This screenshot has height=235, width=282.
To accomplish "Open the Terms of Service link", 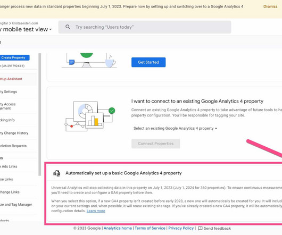I will (150, 228).
